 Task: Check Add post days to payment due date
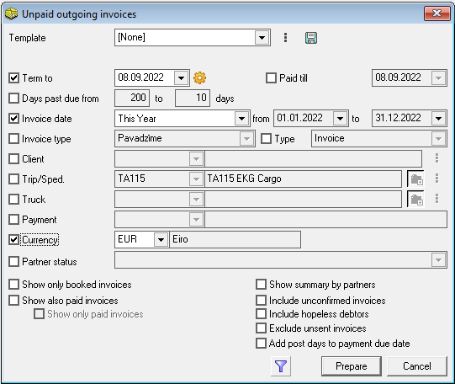click(x=261, y=343)
